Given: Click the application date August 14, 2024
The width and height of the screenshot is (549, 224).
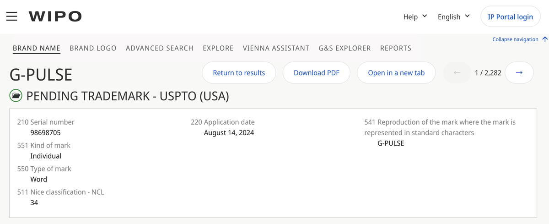Looking at the screenshot, I should pos(229,133).
